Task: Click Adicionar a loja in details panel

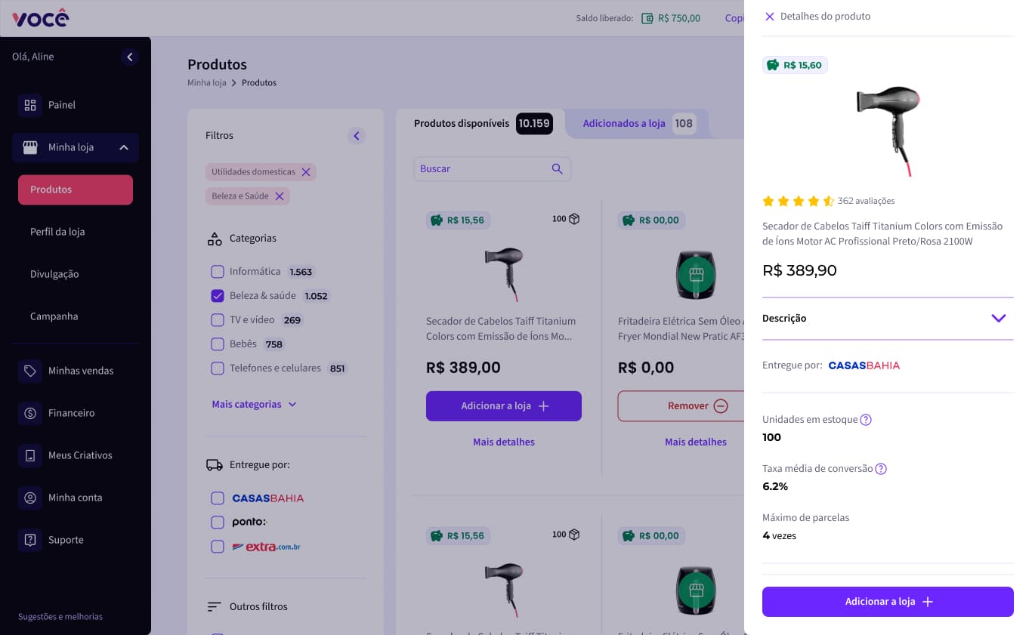Action: point(888,602)
